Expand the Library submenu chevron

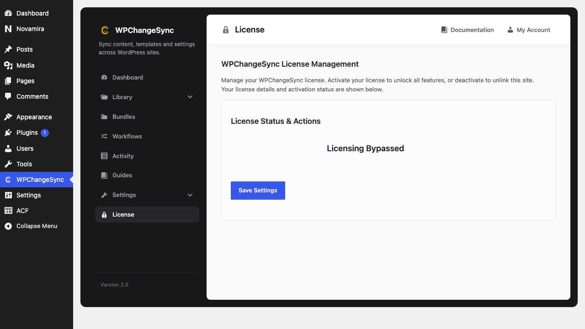point(190,97)
